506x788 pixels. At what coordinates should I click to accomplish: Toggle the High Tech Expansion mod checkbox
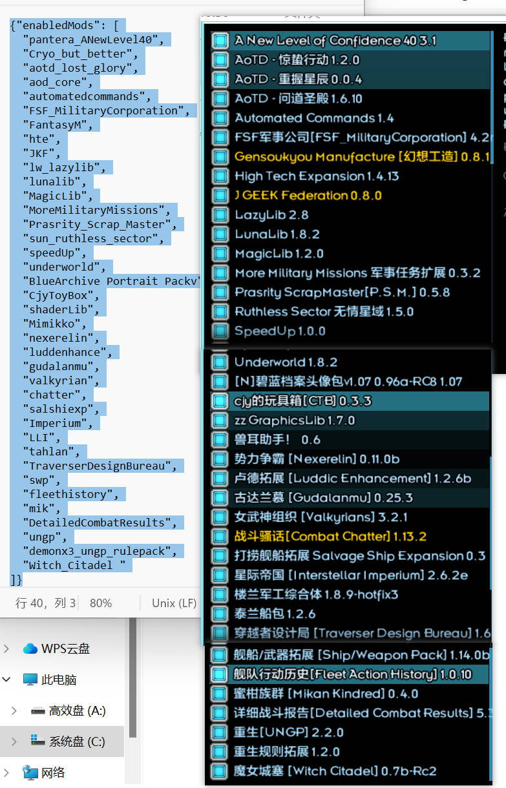(220, 176)
